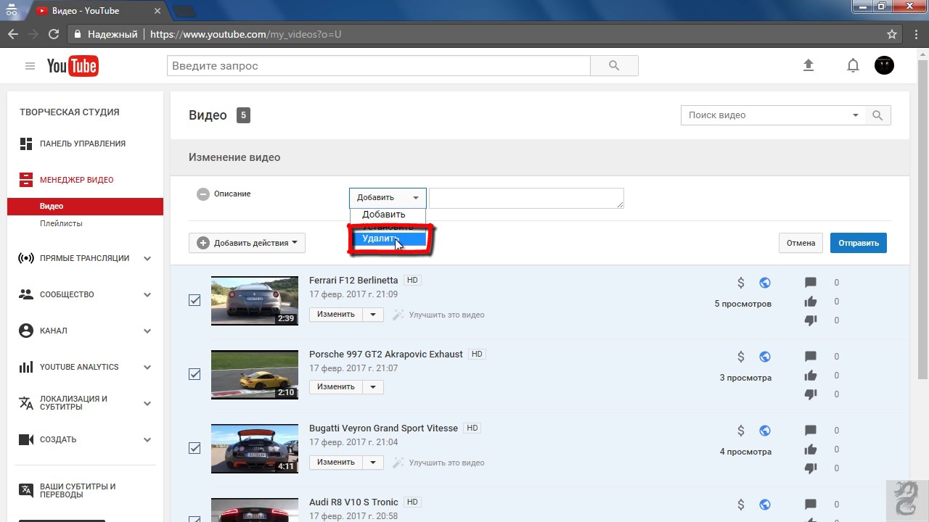The height and width of the screenshot is (522, 929).
Task: Click the browser address bar URL
Action: click(x=245, y=34)
